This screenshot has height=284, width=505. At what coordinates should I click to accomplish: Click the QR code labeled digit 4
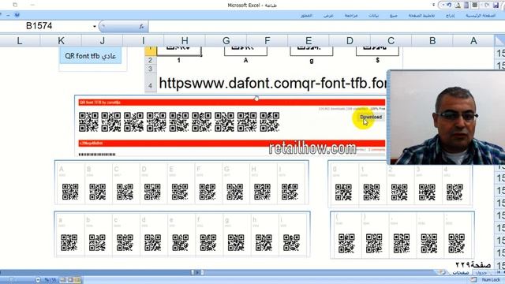tap(454, 192)
